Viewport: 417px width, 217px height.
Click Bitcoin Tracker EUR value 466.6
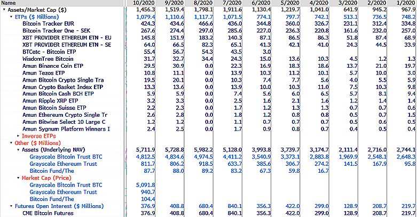[x=206, y=23]
